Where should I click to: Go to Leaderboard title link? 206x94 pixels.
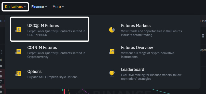click(x=133, y=69)
